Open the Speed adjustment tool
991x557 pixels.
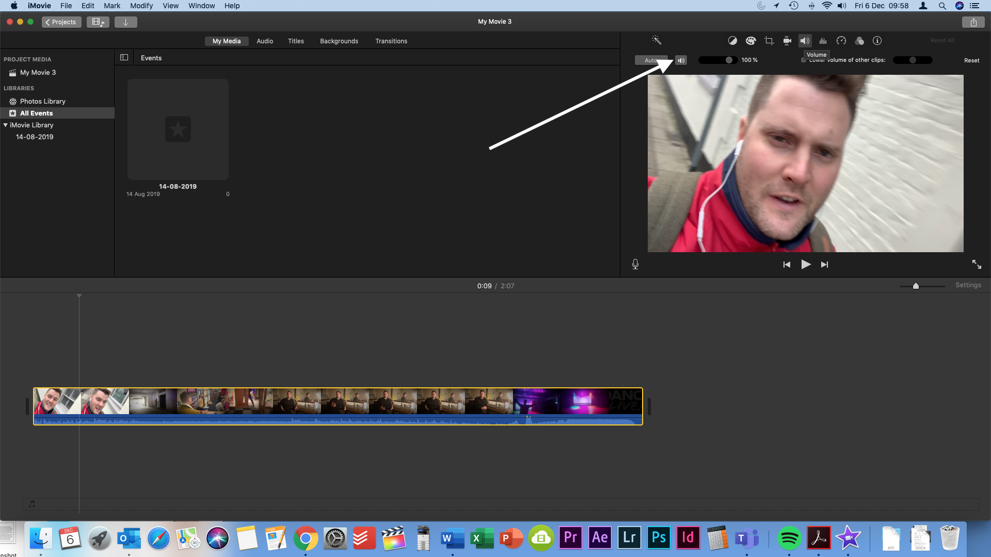(x=841, y=41)
